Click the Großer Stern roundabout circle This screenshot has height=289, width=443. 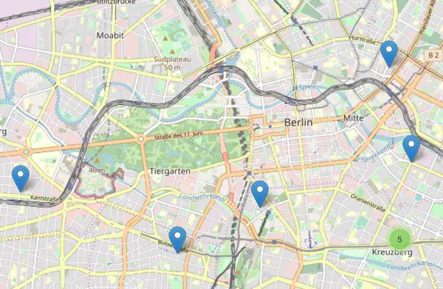point(141,139)
